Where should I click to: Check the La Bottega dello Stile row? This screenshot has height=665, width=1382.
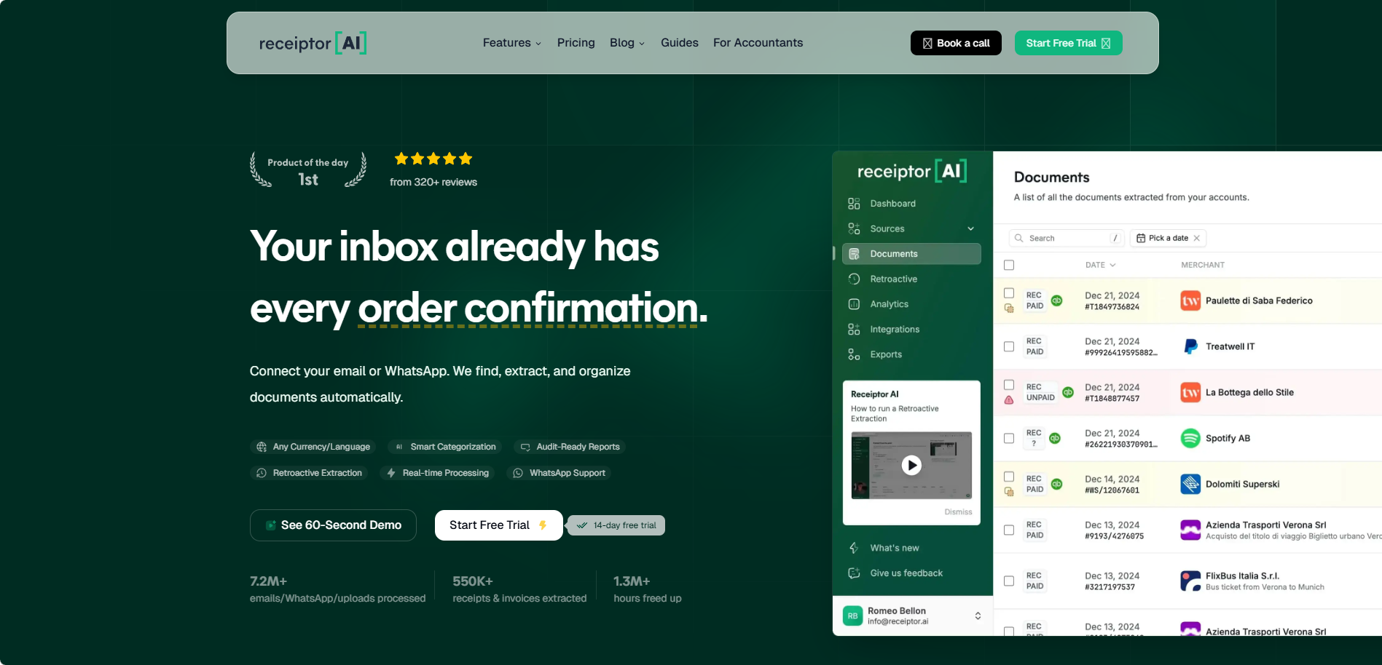click(x=1009, y=385)
